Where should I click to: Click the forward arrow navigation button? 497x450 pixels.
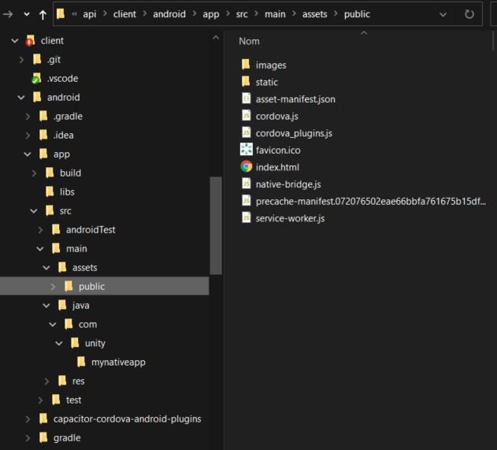(x=8, y=14)
